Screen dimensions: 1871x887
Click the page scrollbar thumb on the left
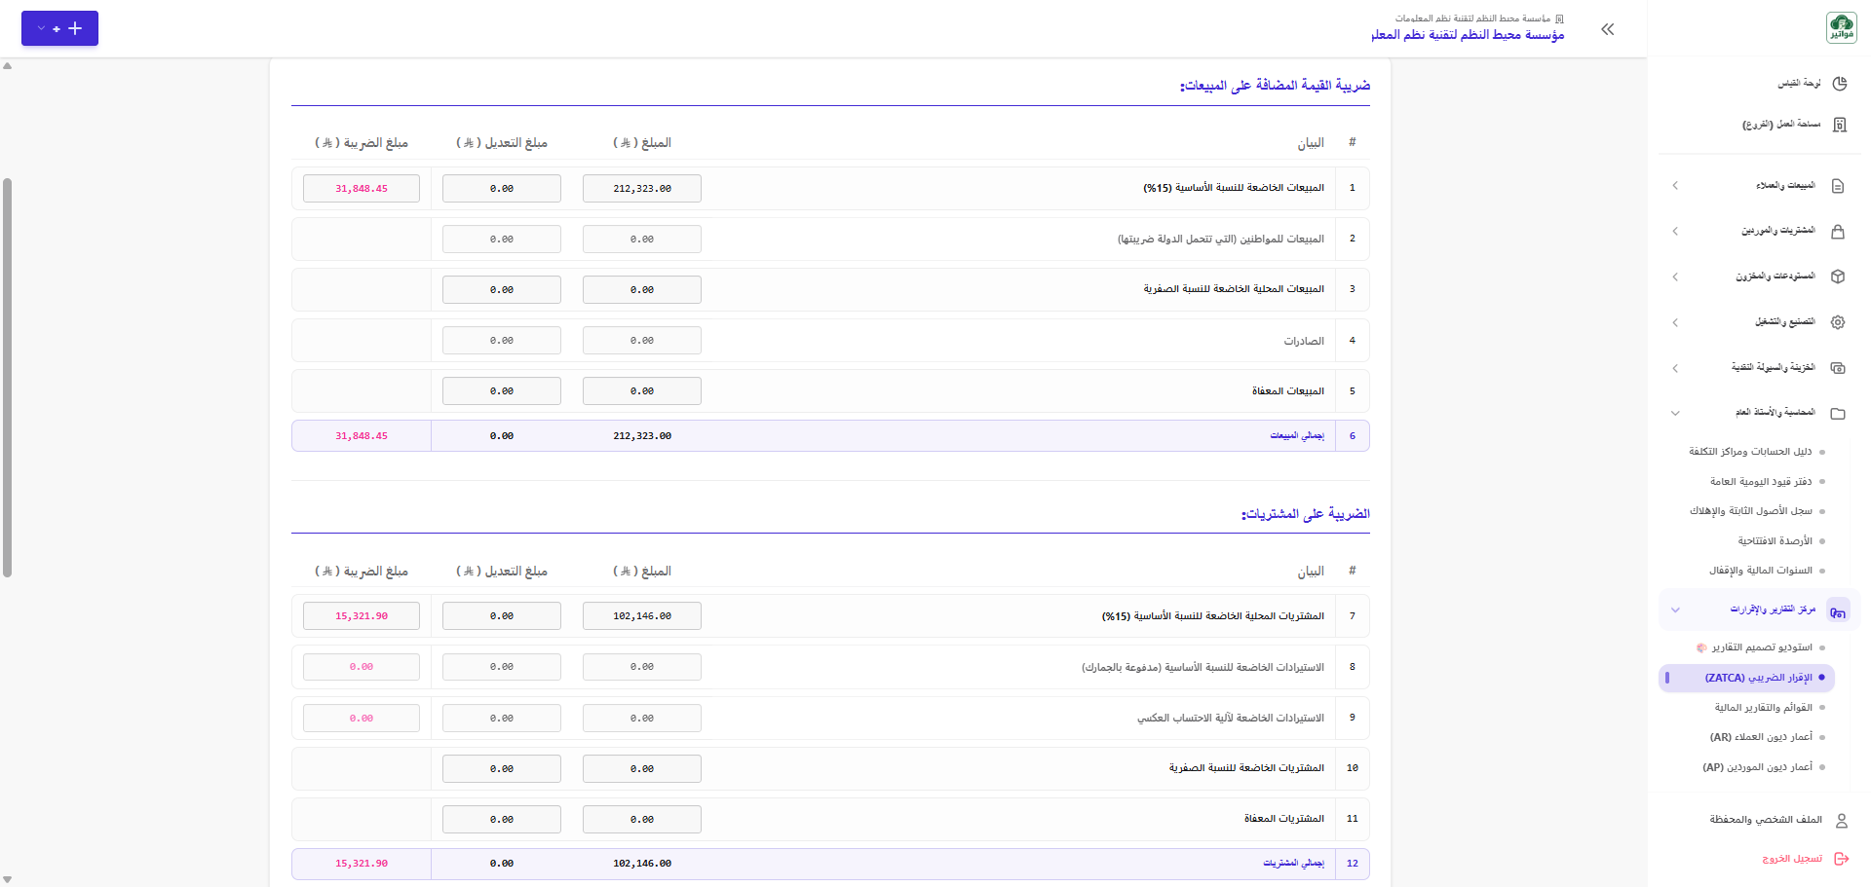[x=8, y=378]
